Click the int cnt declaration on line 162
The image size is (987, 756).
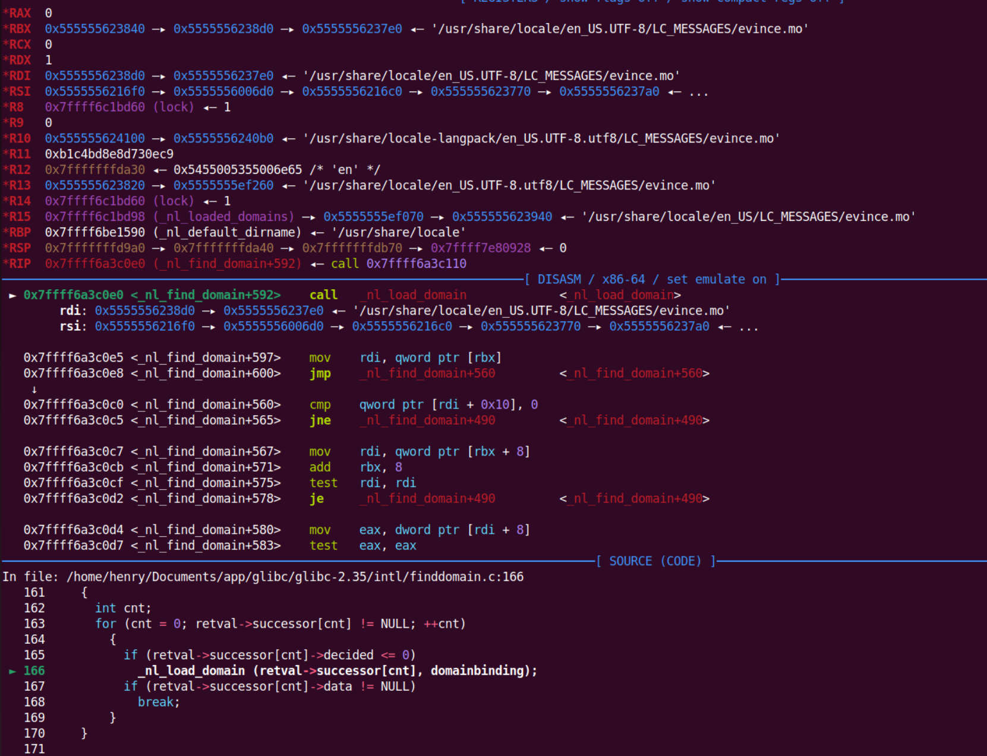pyautogui.click(x=123, y=608)
